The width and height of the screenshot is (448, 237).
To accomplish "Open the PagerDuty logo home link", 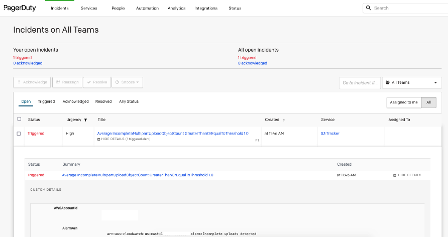I will coord(20,8).
